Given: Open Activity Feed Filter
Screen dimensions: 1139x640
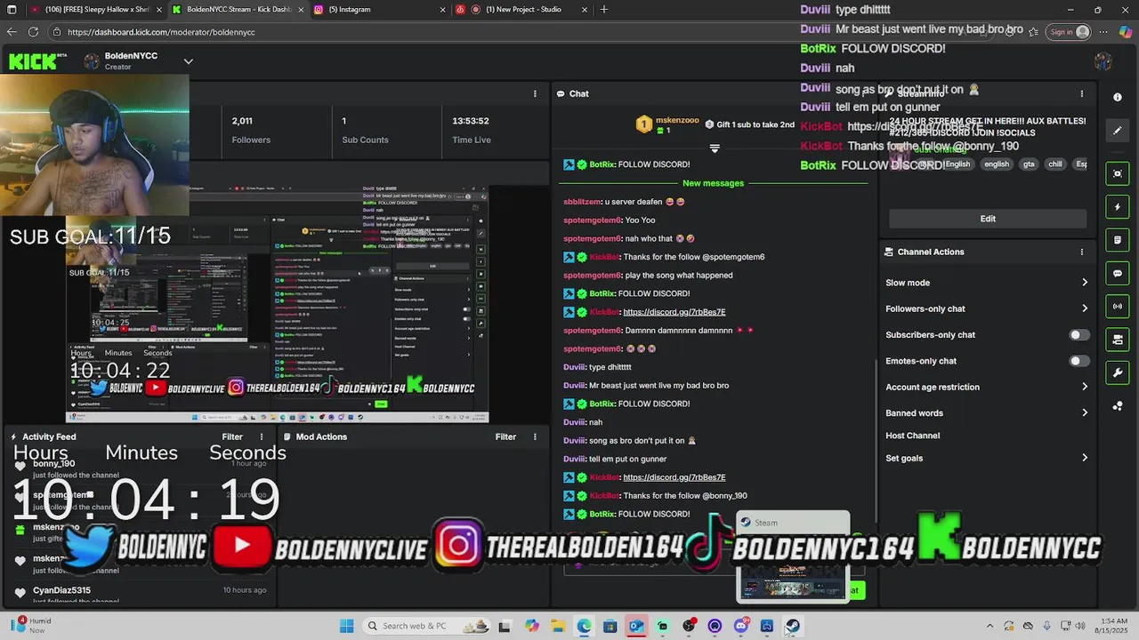Looking at the screenshot, I should click(x=232, y=436).
